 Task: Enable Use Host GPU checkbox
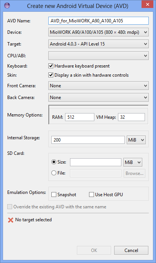(91, 195)
